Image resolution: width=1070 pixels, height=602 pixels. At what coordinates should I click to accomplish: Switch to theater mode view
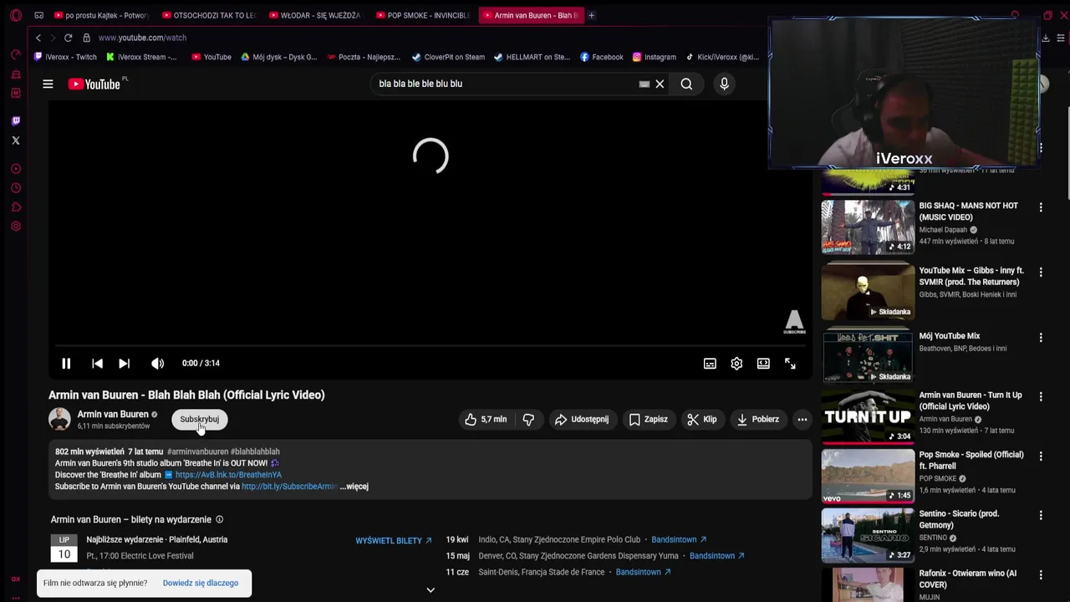tap(763, 363)
